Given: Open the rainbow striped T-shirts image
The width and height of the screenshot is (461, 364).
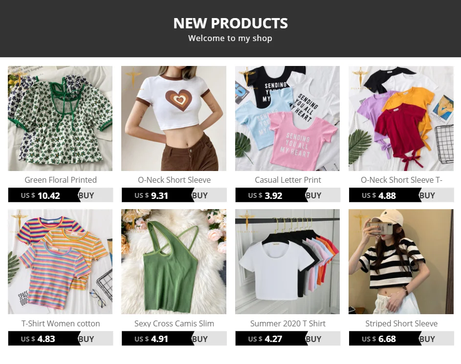Looking at the screenshot, I should [x=60, y=262].
